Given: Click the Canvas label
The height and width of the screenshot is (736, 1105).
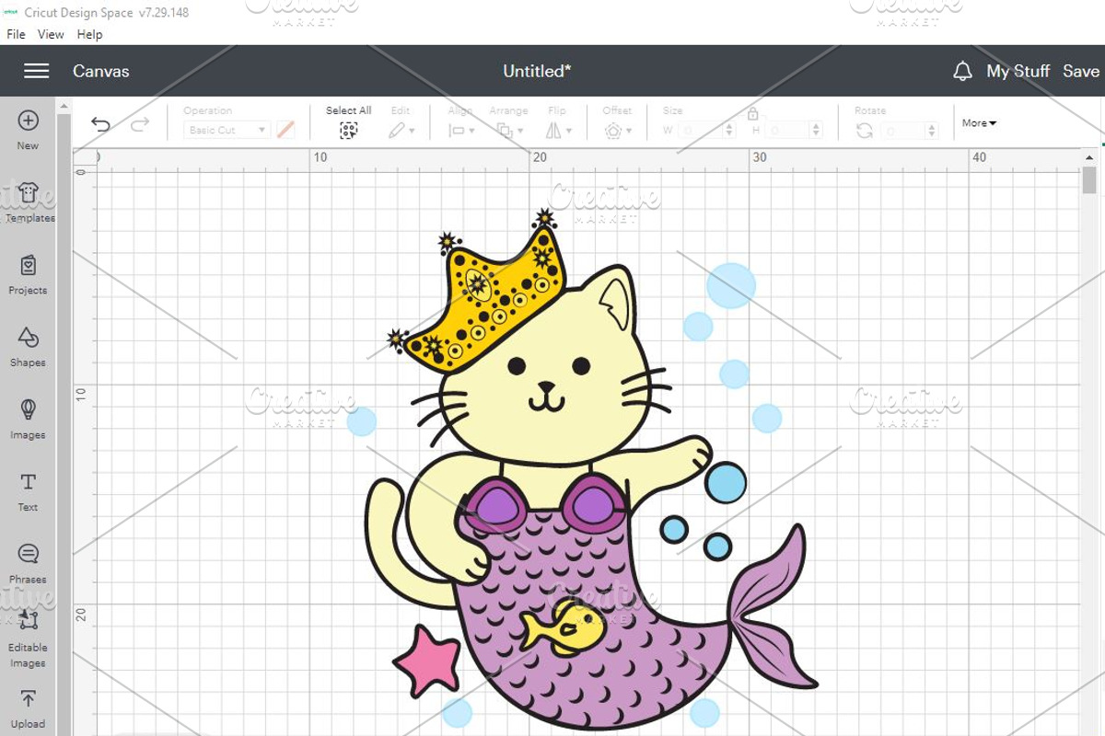Looking at the screenshot, I should pos(100,71).
